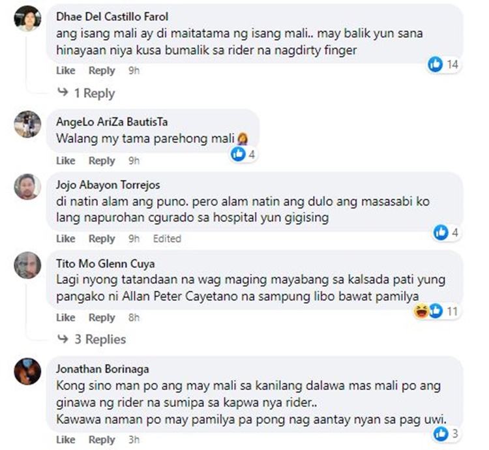
Task: Click the 3h timestamp on Jonathan's comment
Action: pos(134,440)
